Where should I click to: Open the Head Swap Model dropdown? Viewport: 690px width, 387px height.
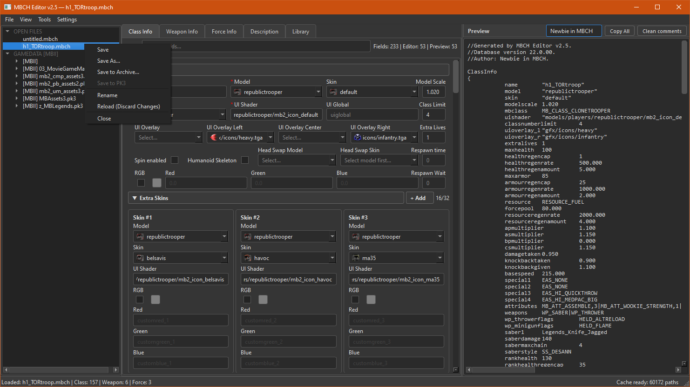pos(297,160)
